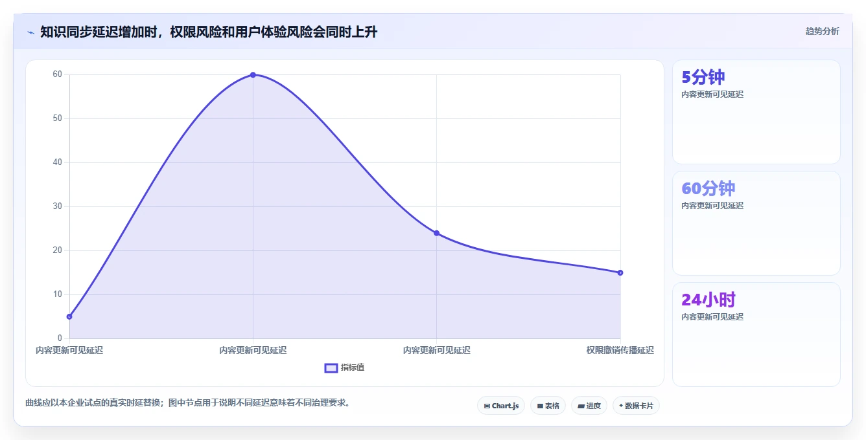
Task: Select the 进度 tag button
Action: pyautogui.click(x=589, y=406)
